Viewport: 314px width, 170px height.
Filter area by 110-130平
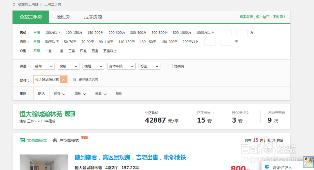pyautogui.click(x=126, y=42)
